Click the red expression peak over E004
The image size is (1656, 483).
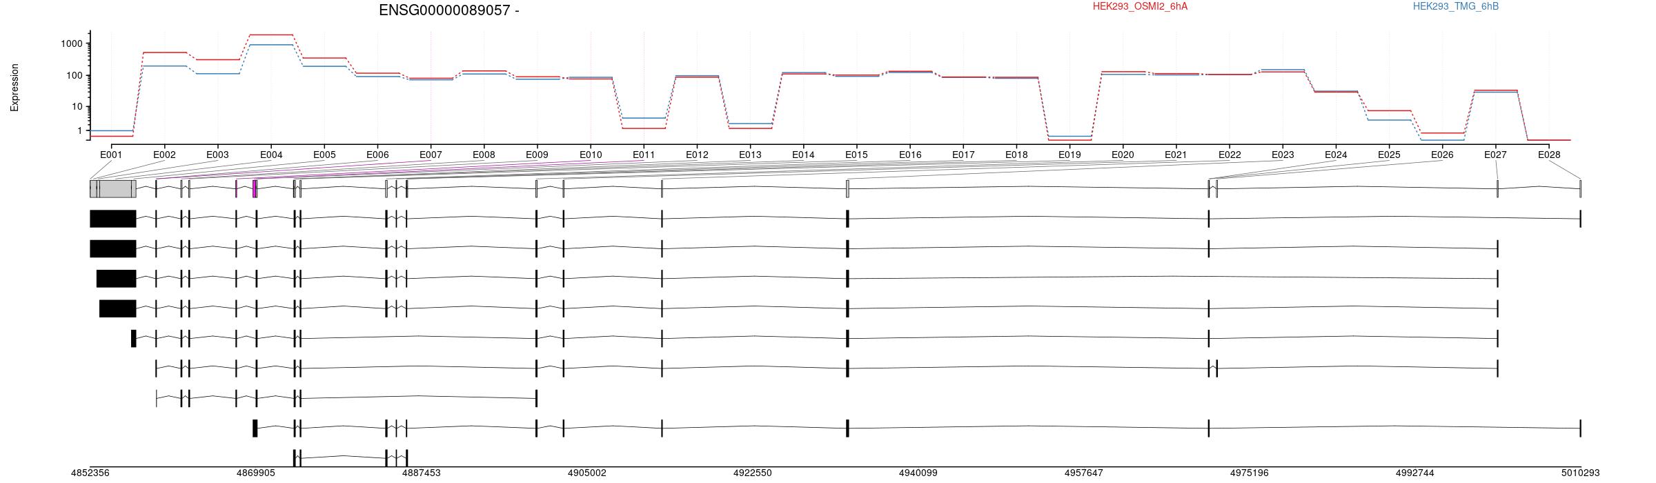click(271, 34)
